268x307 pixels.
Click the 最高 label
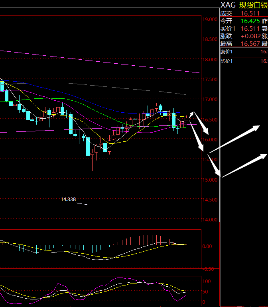pos(226,43)
